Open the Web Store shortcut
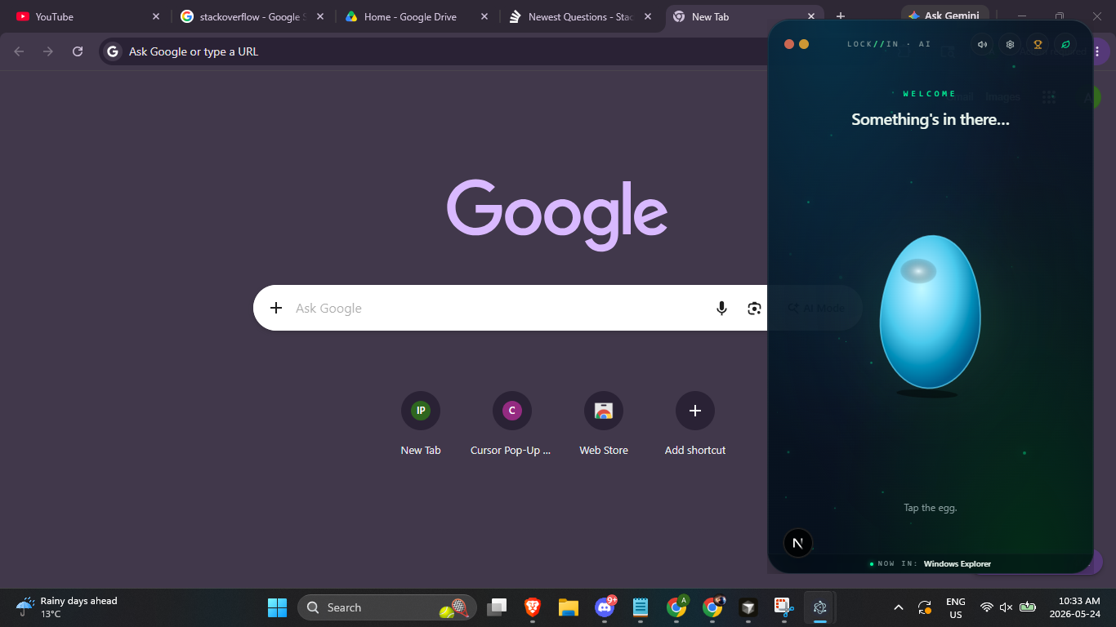1116x627 pixels. point(604,422)
